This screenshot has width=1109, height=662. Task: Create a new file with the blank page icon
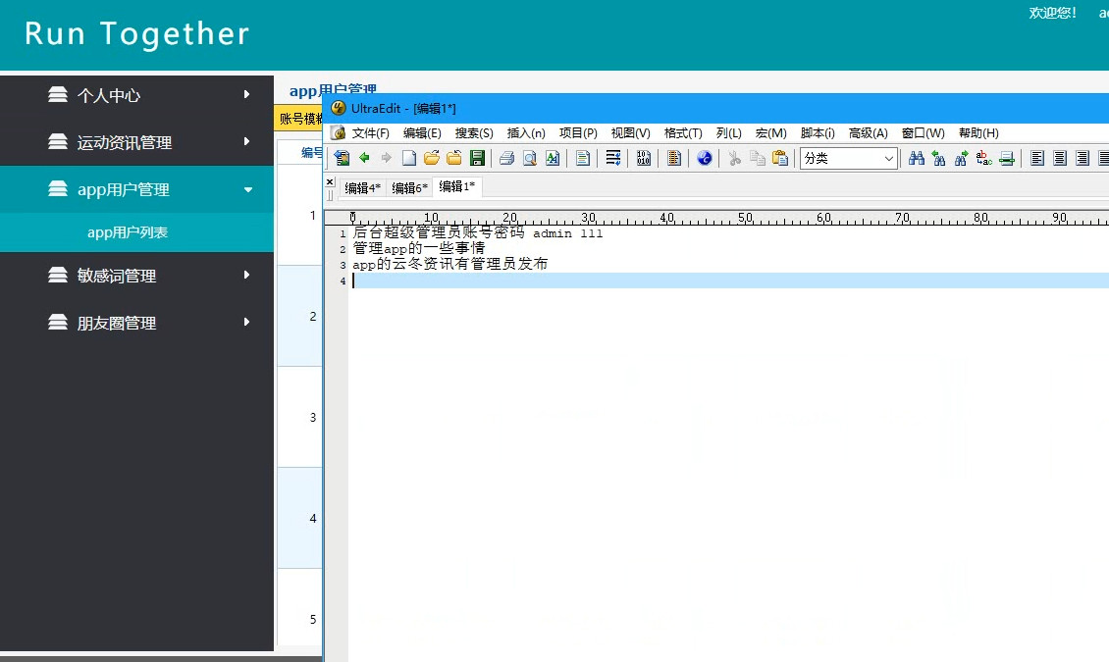[409, 158]
